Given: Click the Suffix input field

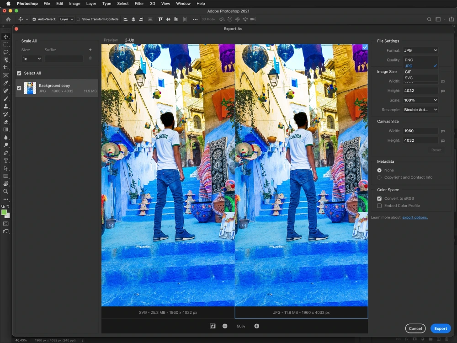Looking at the screenshot, I should (x=64, y=59).
